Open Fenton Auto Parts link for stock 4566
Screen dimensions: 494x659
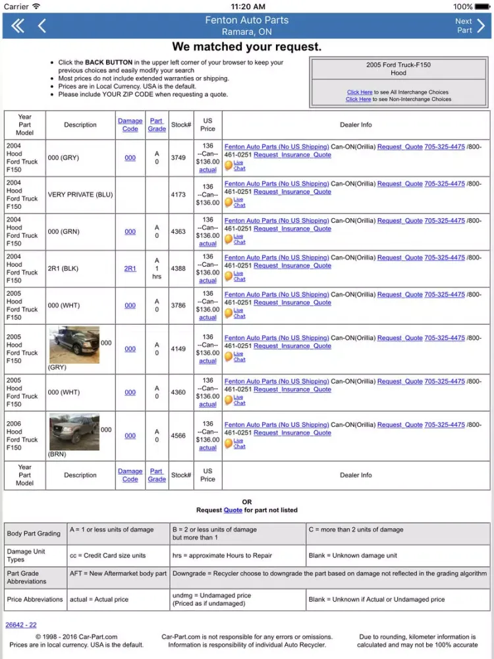pyautogui.click(x=277, y=425)
